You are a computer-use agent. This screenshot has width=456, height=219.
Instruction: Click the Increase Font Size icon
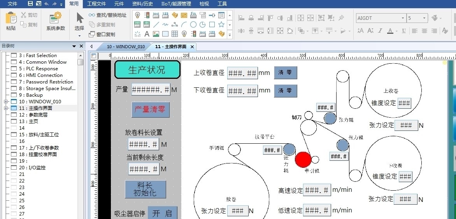(360, 30)
